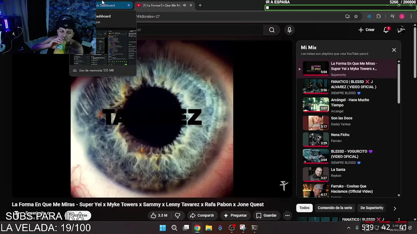This screenshot has width=417, height=234.
Task: Open the Snipping Tool taskbar icon
Action: pyautogui.click(x=243, y=228)
